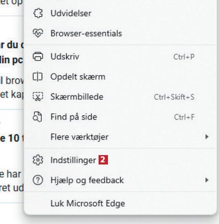
Task: Open the Udvidelser menu entry
Action: point(120,14)
